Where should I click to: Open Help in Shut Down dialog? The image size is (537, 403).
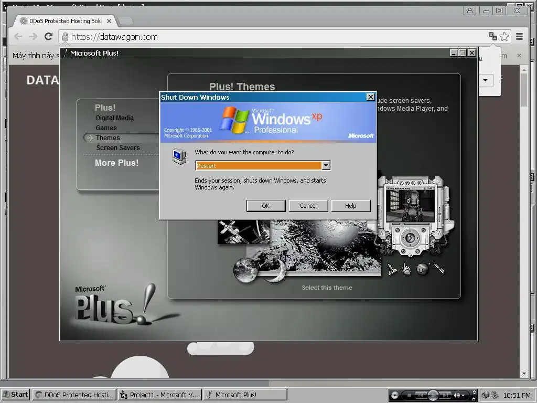[x=351, y=206]
